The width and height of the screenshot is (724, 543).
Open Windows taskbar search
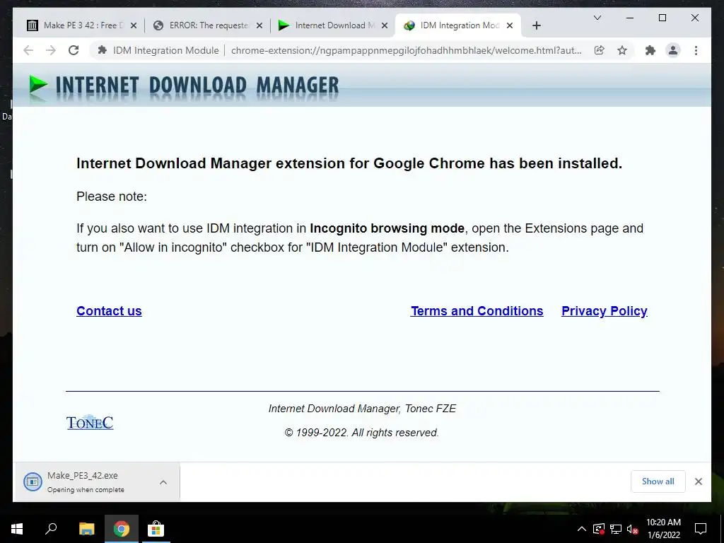point(51,529)
